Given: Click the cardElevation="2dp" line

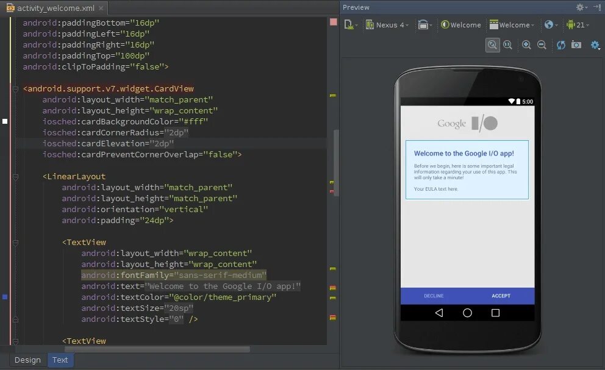Looking at the screenshot, I should pos(108,143).
